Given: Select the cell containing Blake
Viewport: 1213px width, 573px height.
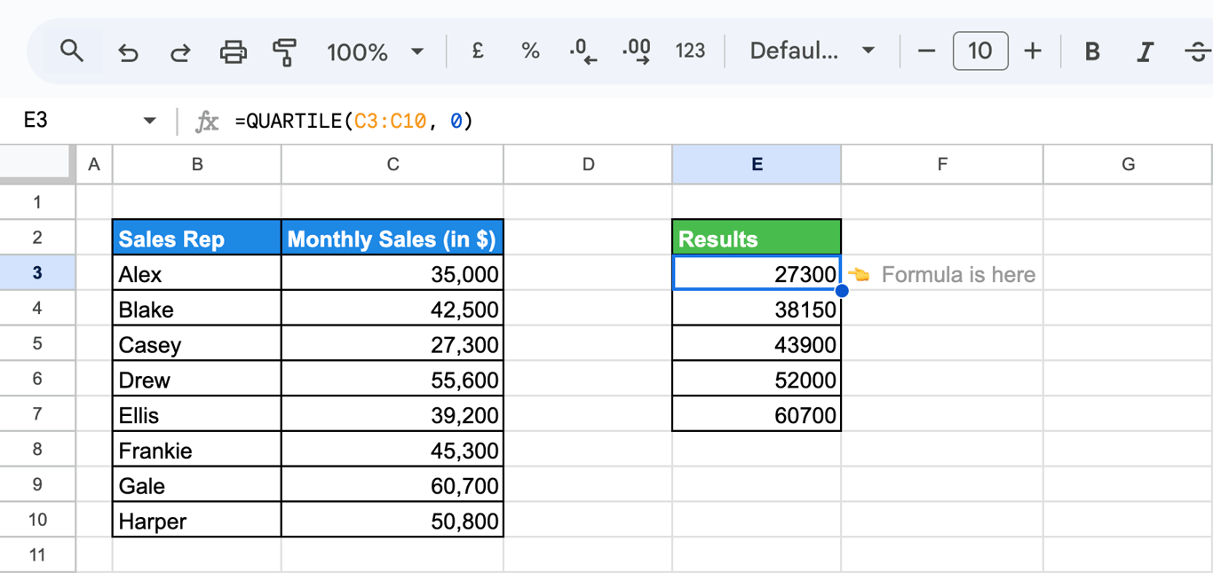Looking at the screenshot, I should [x=197, y=309].
